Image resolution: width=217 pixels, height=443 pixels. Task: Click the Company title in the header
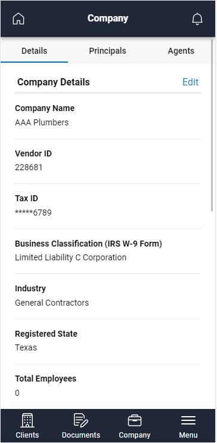tap(108, 19)
